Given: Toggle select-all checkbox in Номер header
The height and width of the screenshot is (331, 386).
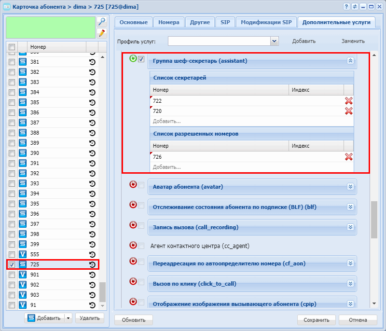Looking at the screenshot, I should [12, 47].
